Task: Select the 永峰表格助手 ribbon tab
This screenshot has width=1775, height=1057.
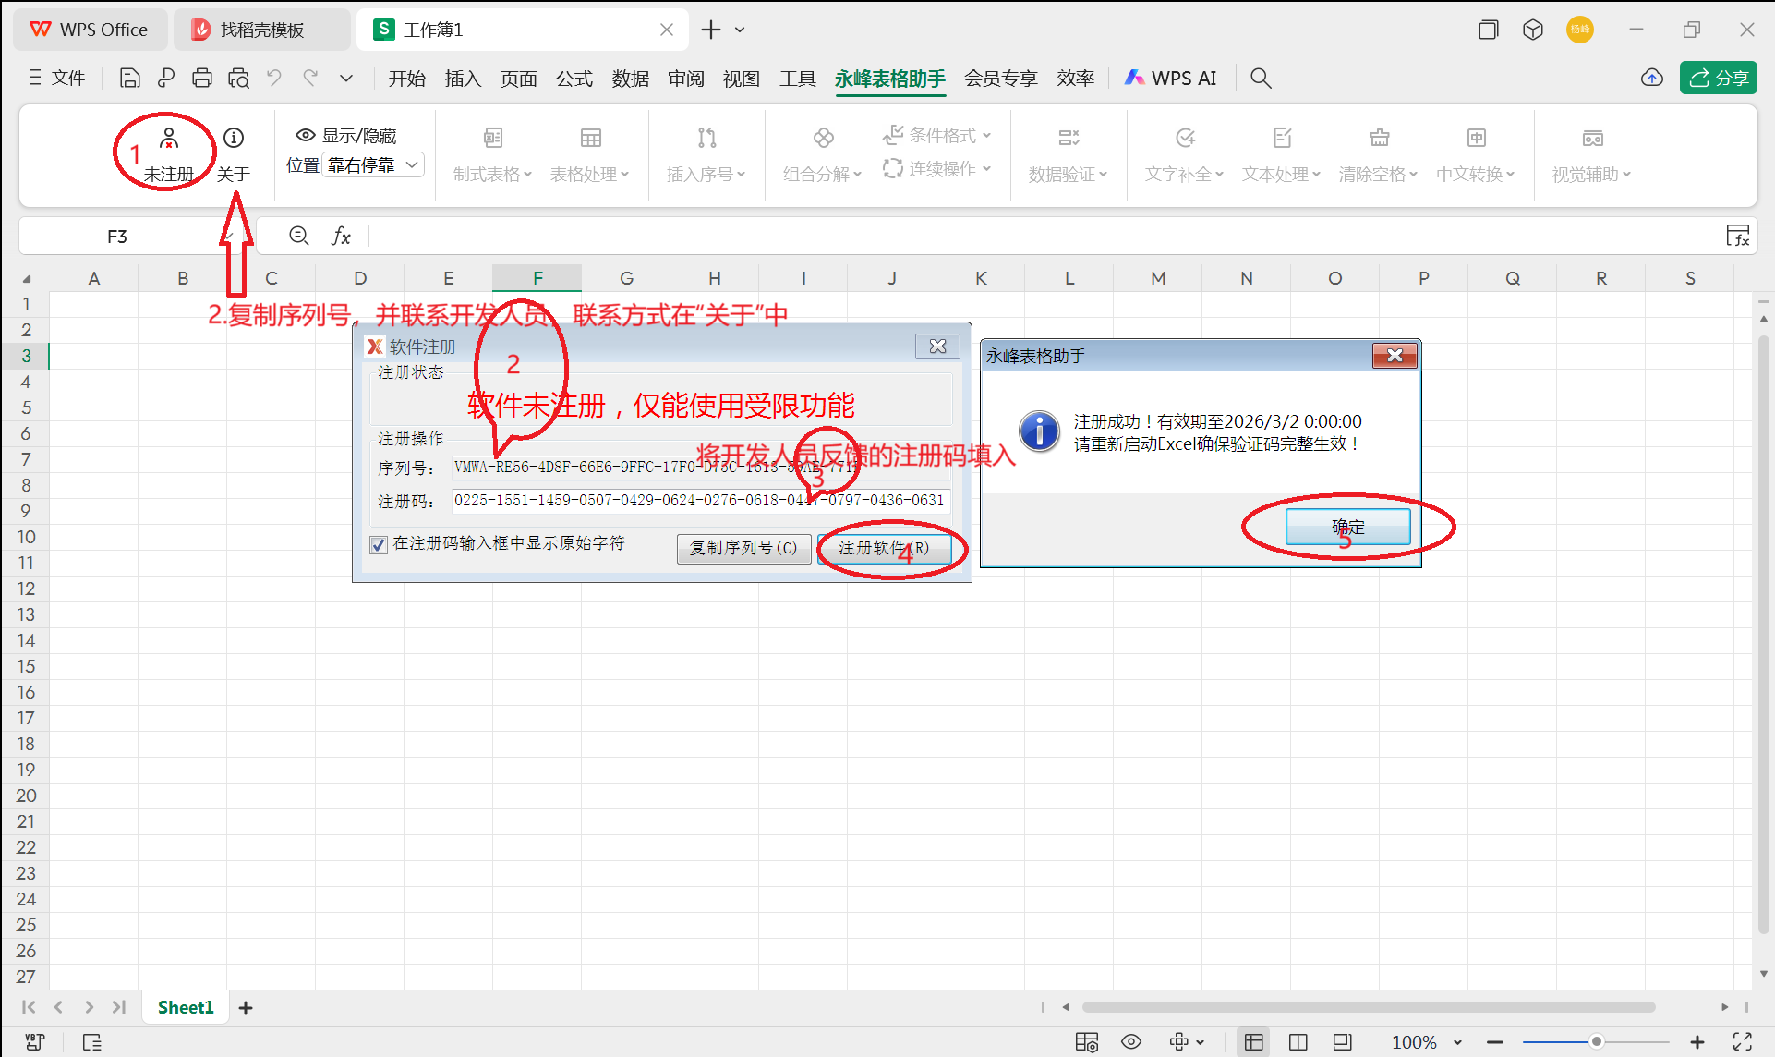Action: point(889,79)
